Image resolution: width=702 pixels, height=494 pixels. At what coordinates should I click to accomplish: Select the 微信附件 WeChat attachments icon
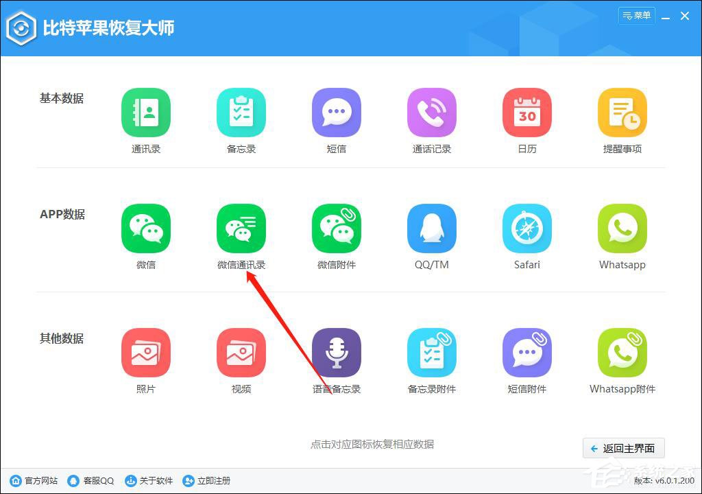tap(336, 228)
